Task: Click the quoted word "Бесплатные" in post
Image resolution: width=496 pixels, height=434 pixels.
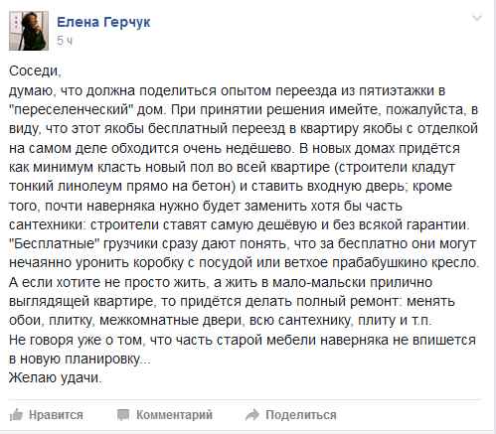Action: [55, 243]
